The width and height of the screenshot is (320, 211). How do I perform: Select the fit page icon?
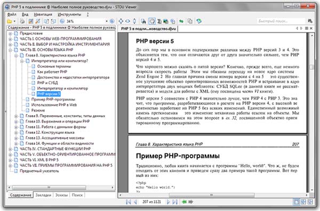(x=121, y=21)
